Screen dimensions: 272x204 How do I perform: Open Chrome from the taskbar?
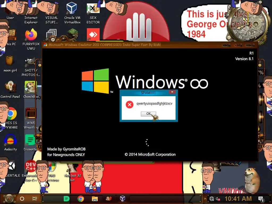coord(81,199)
